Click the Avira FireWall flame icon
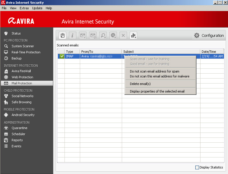This screenshot has width=228, height=174. click(x=6, y=71)
